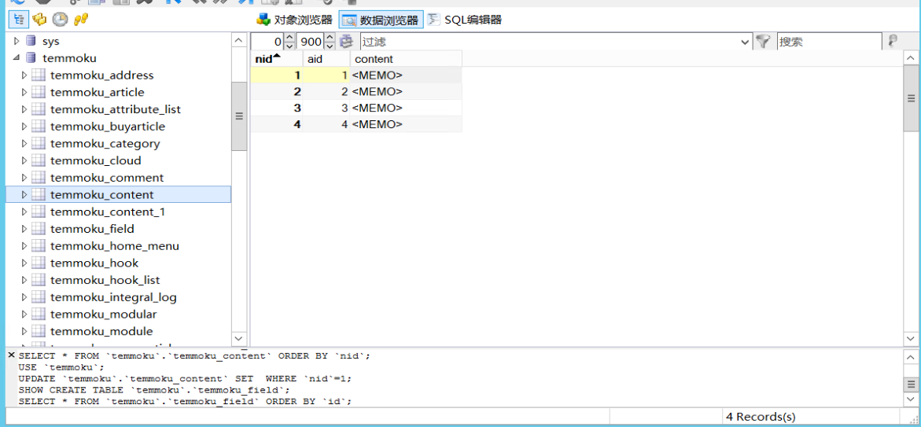Switch to 对象浏览器 tab
The height and width of the screenshot is (427, 921).
pos(294,20)
